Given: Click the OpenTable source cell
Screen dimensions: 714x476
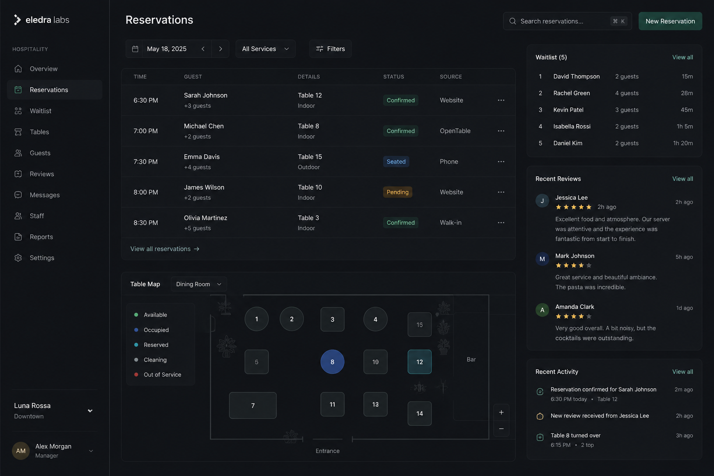Looking at the screenshot, I should 455,131.
